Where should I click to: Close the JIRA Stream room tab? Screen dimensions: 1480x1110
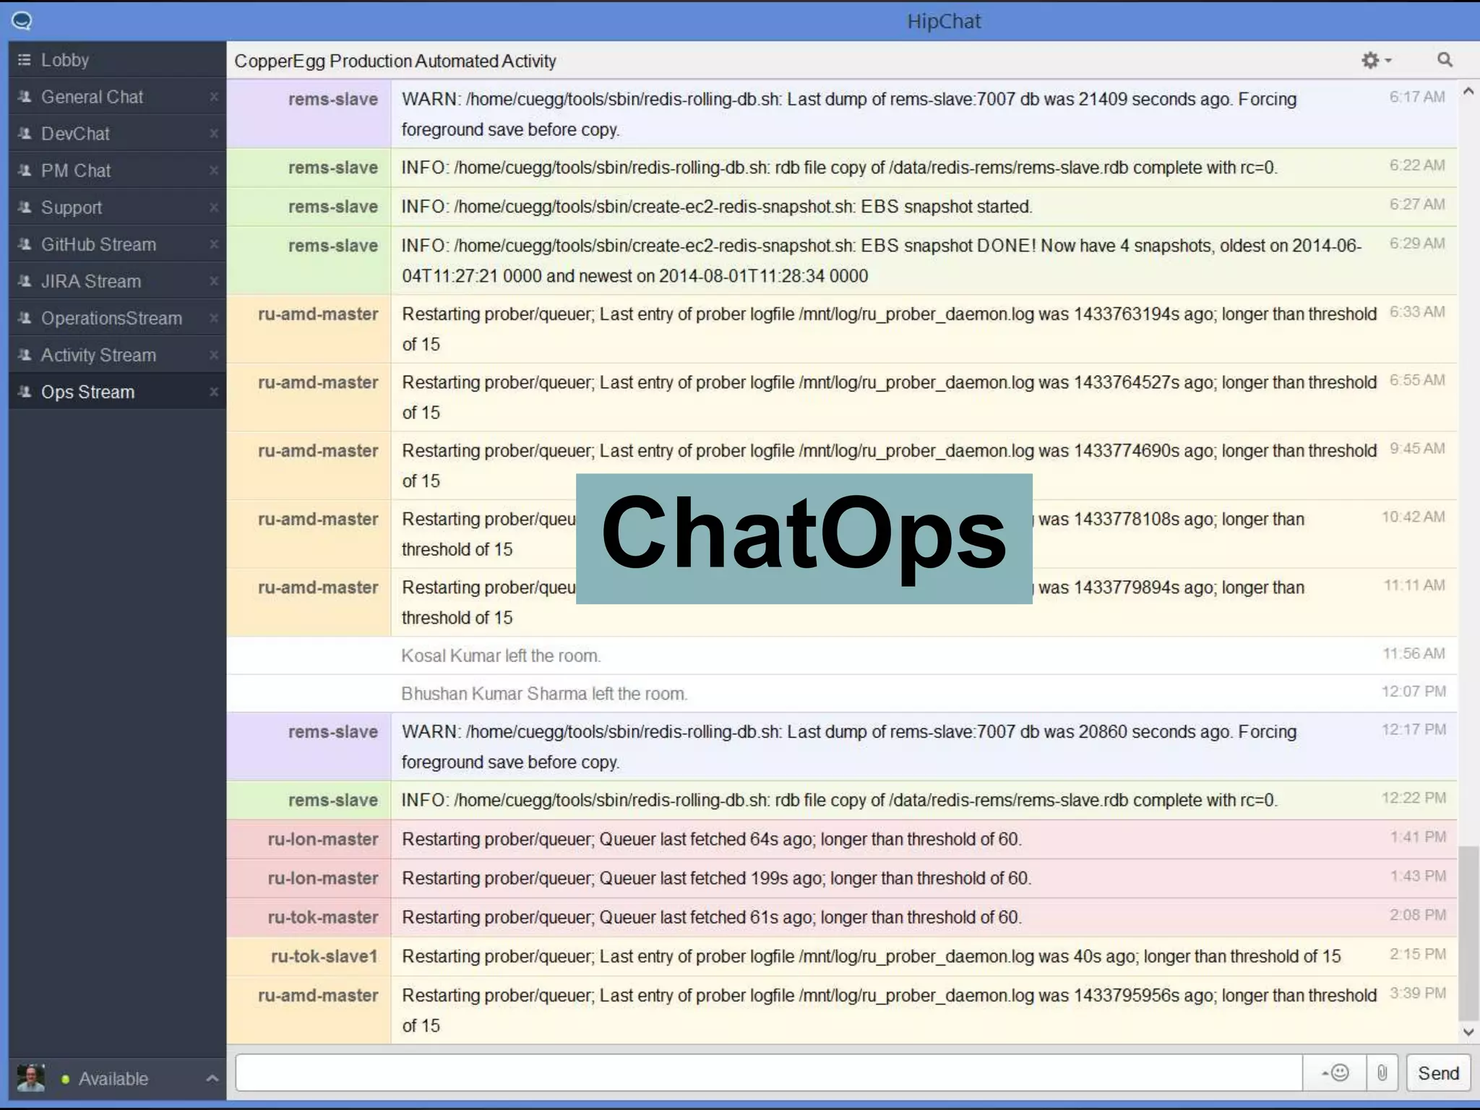pos(214,281)
